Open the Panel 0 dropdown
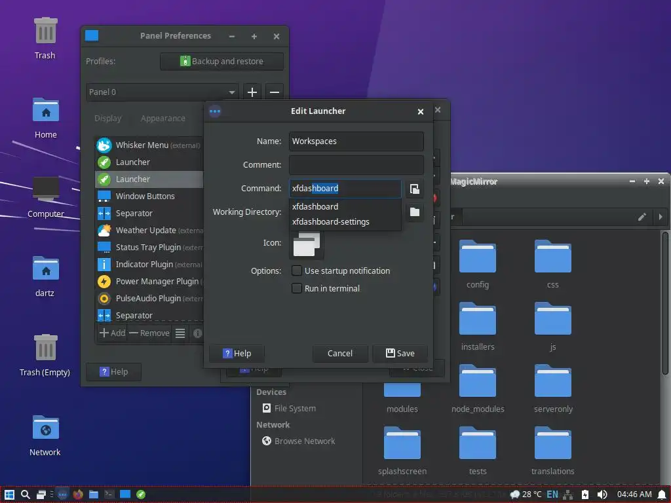671x503 pixels. (x=163, y=92)
